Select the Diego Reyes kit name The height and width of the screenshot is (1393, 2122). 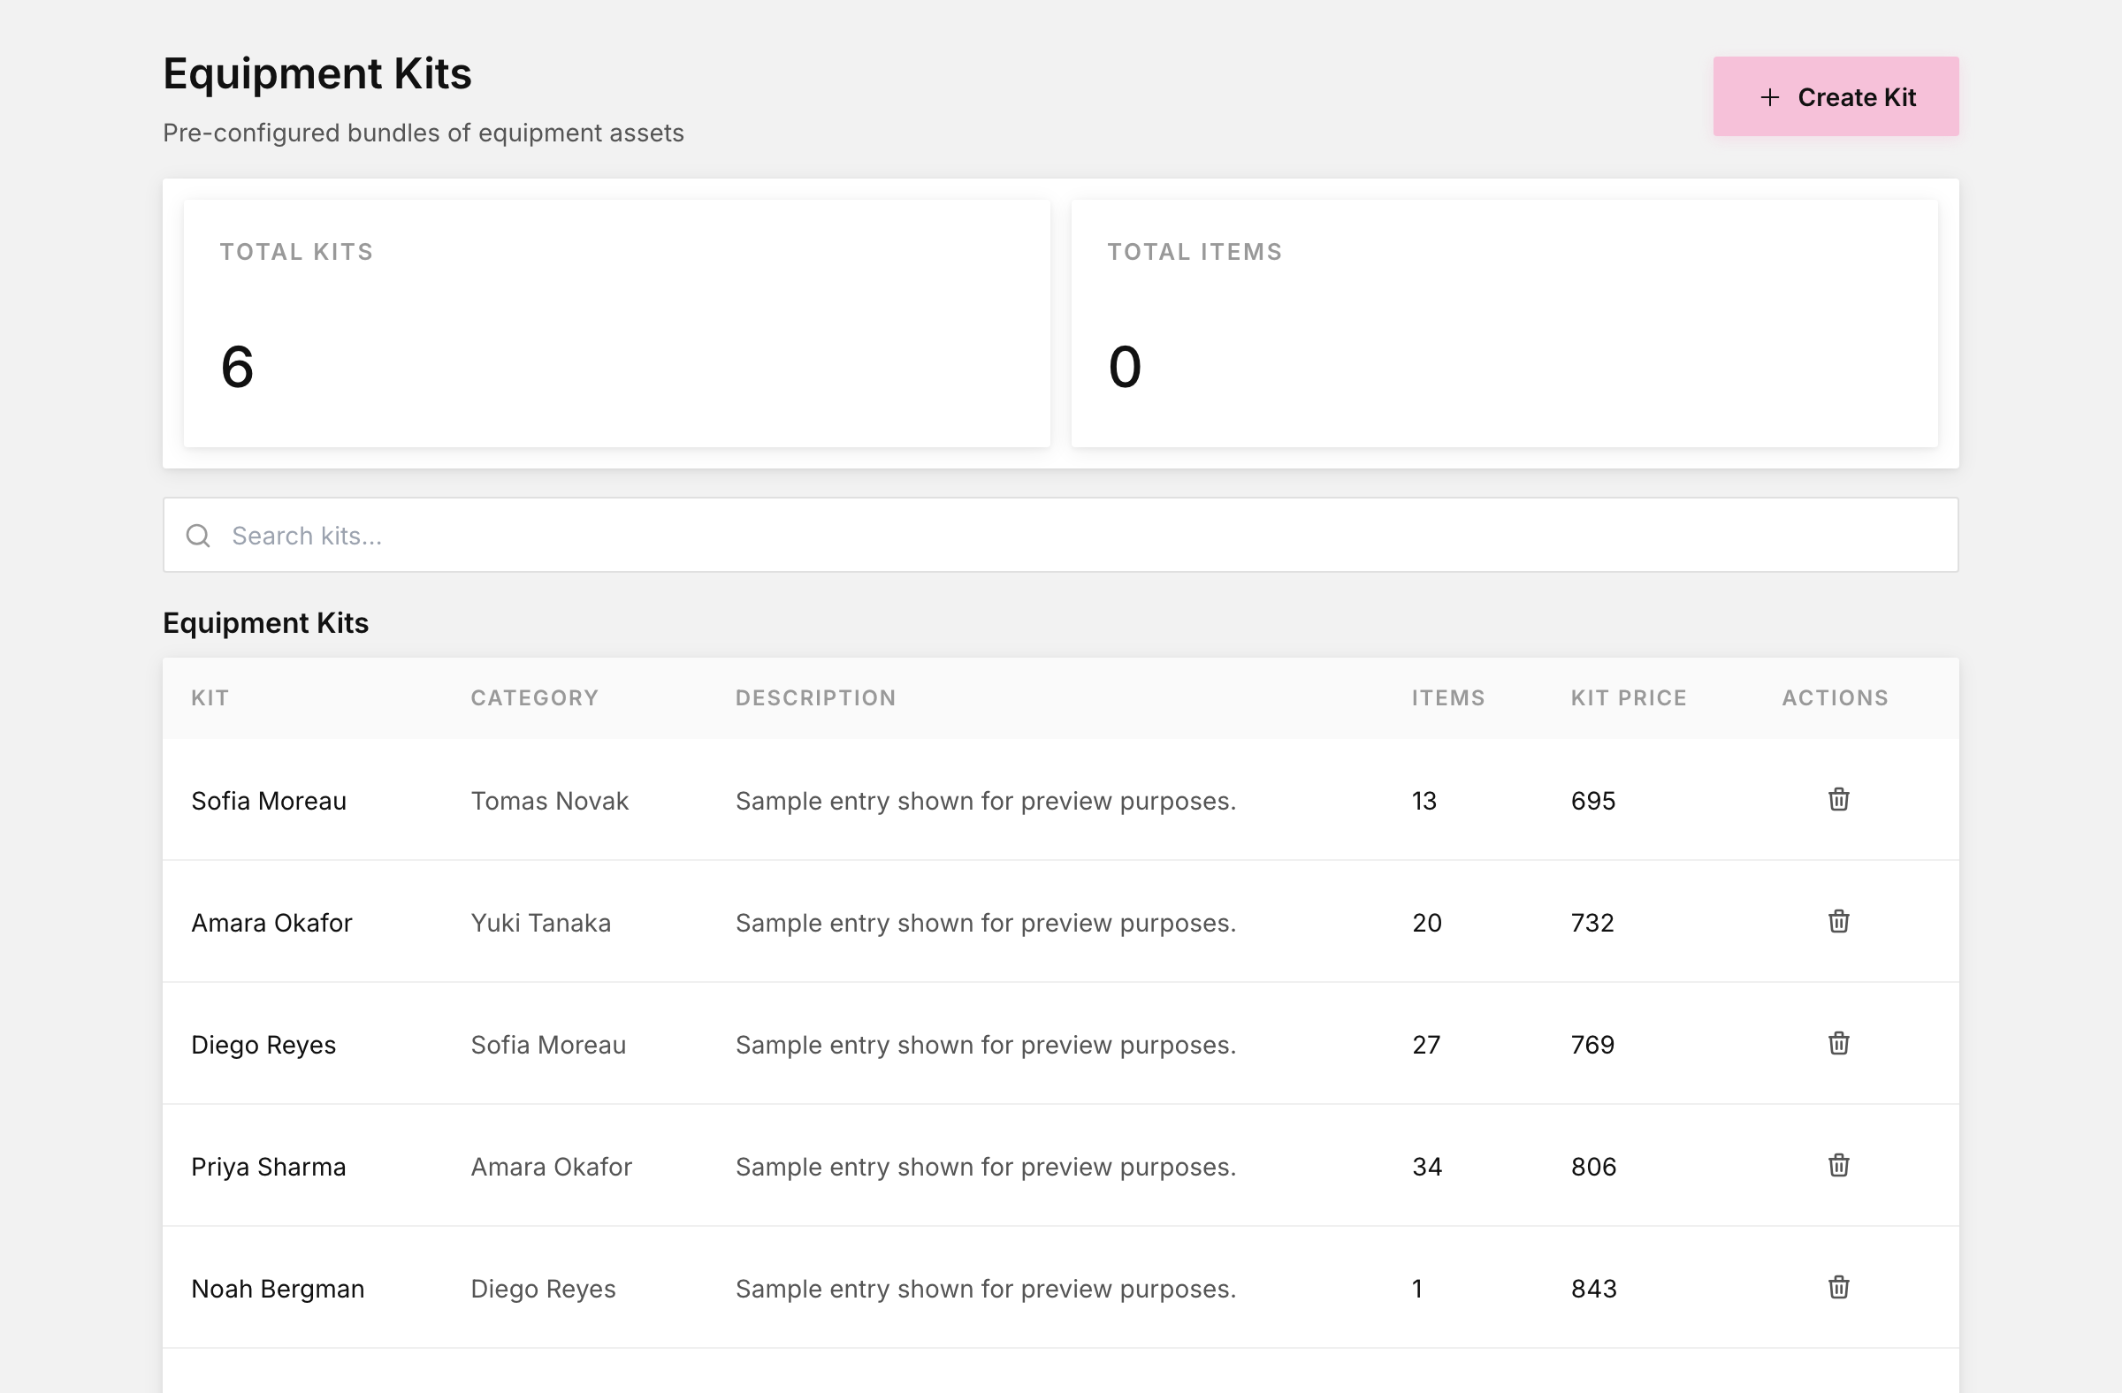coord(263,1045)
